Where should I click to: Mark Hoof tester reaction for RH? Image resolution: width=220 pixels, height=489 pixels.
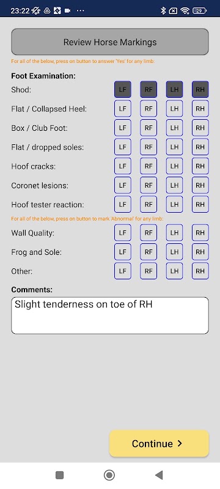coord(200,205)
